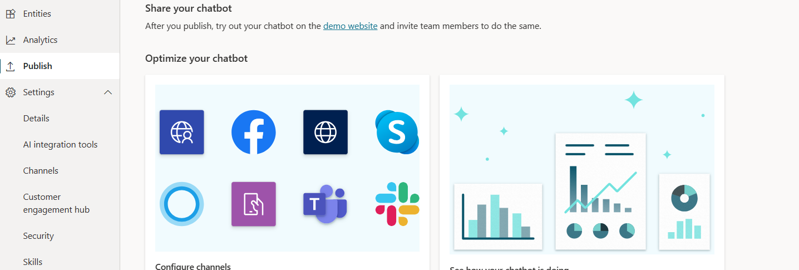Click the Slack channel icon
The width and height of the screenshot is (799, 270).
tap(397, 204)
